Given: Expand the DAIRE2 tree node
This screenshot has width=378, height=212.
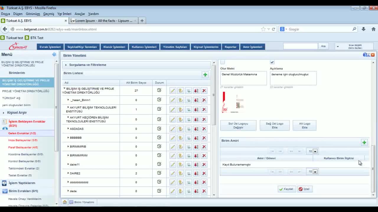Looking at the screenshot, I should (x=68, y=173).
